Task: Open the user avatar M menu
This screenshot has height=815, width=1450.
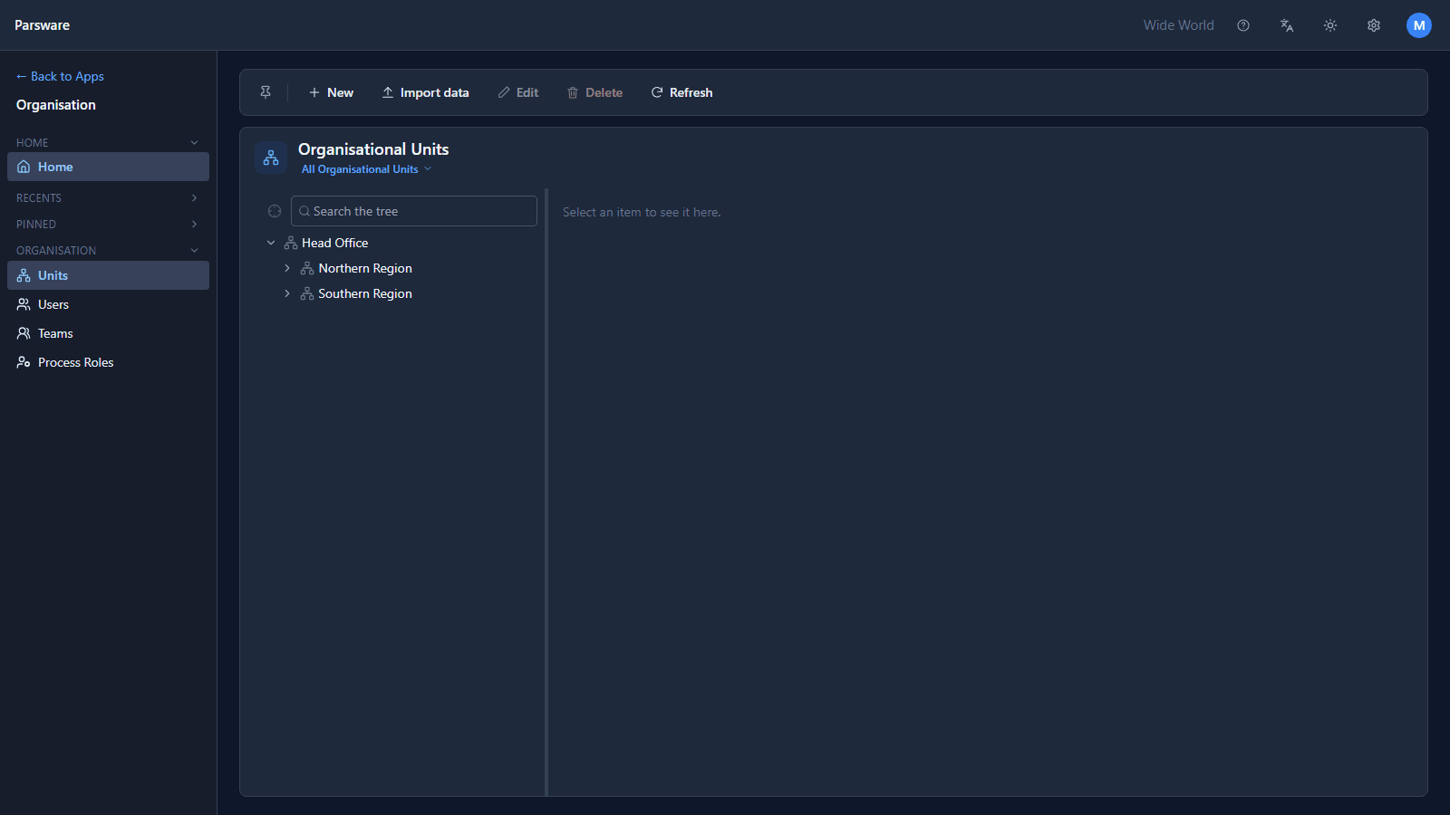Action: pyautogui.click(x=1419, y=25)
